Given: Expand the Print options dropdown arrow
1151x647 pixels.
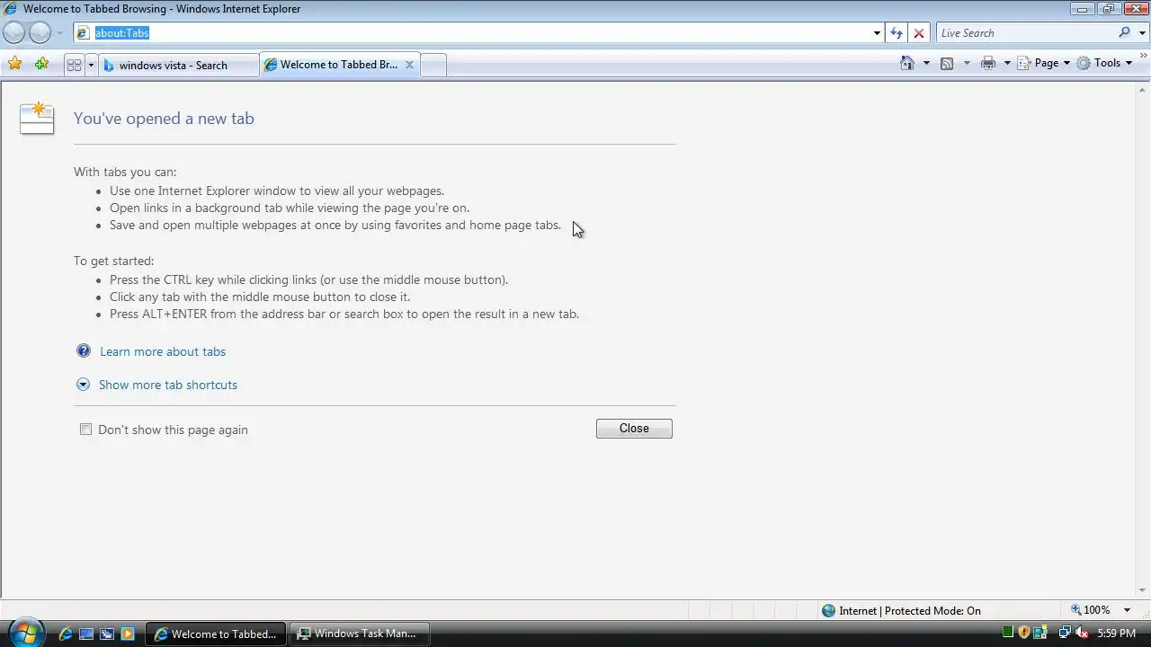Looking at the screenshot, I should click(1007, 63).
